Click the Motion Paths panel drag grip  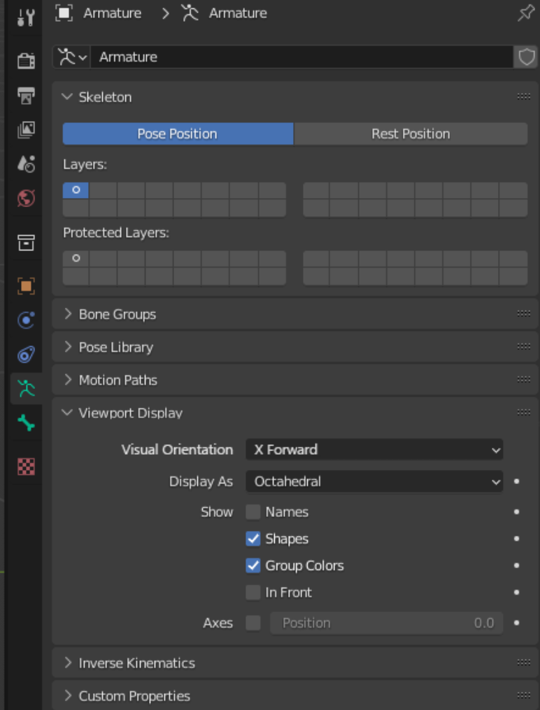(524, 379)
